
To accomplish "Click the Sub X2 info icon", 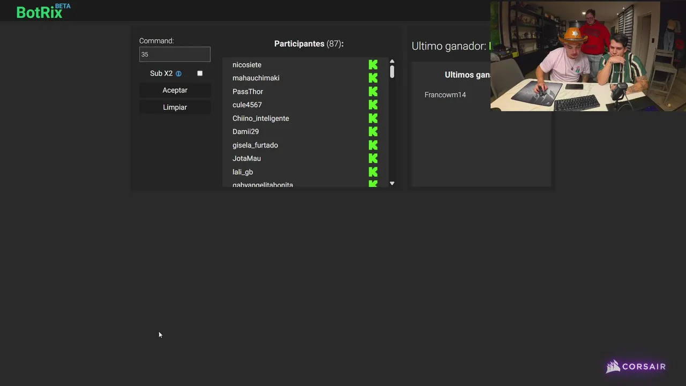I will coord(178,73).
